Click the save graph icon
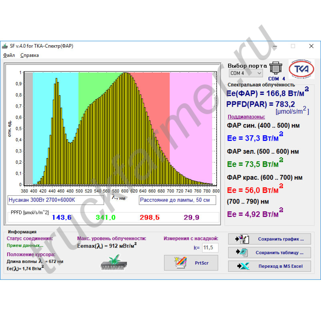Image resolution: width=321 pixels, height=321 pixels. 242,239
